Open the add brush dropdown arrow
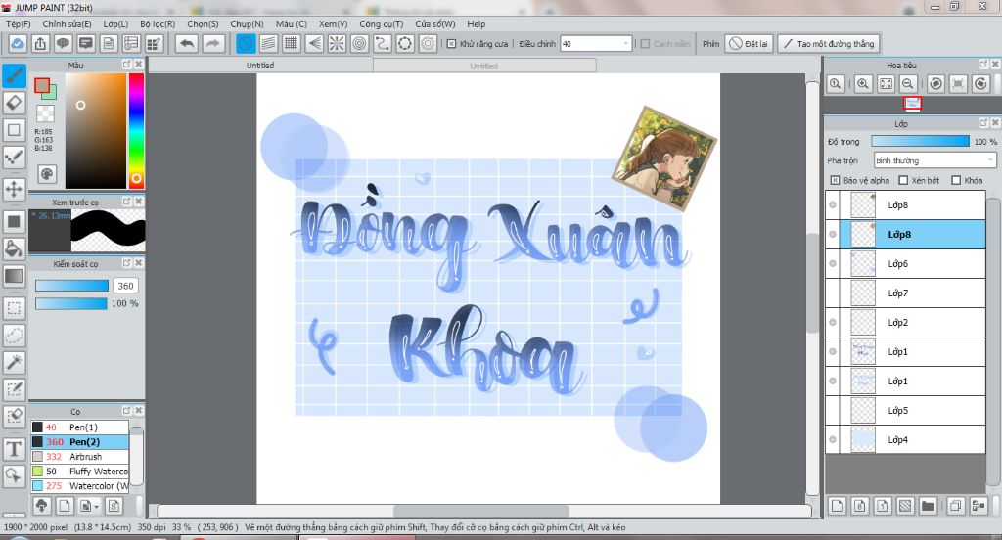1002x540 pixels. click(x=96, y=506)
